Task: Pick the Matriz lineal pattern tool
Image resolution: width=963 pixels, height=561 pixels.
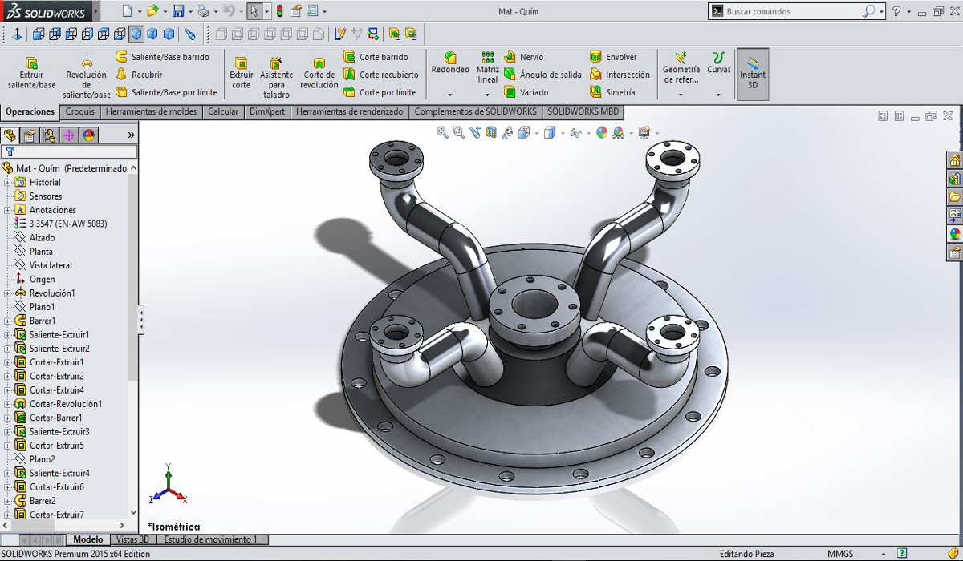Action: click(x=488, y=67)
